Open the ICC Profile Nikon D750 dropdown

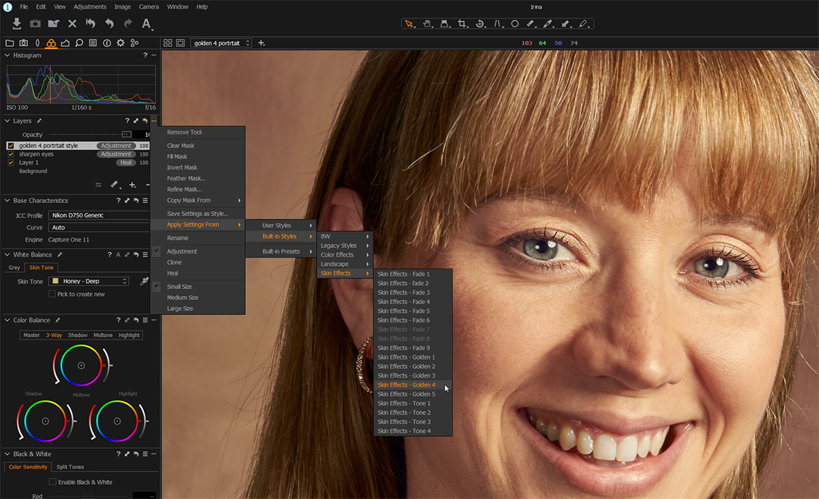click(x=99, y=215)
